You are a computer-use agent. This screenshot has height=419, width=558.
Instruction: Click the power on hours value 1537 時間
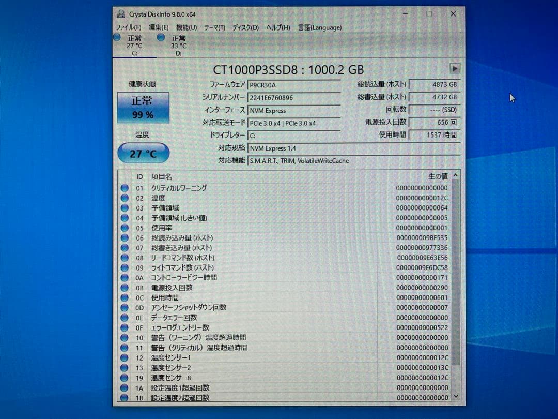click(x=435, y=135)
